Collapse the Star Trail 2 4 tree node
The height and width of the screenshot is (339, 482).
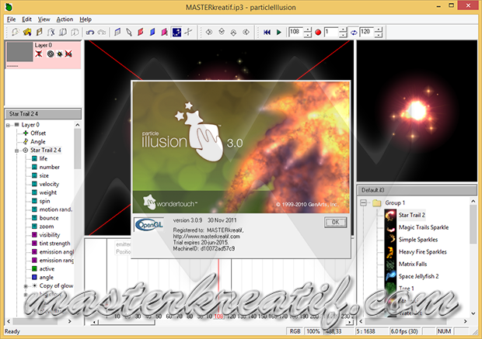coord(17,150)
